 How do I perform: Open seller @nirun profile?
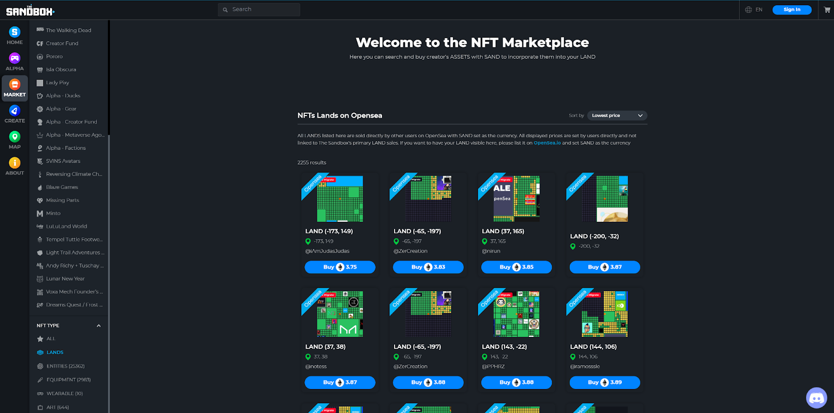[491, 251]
